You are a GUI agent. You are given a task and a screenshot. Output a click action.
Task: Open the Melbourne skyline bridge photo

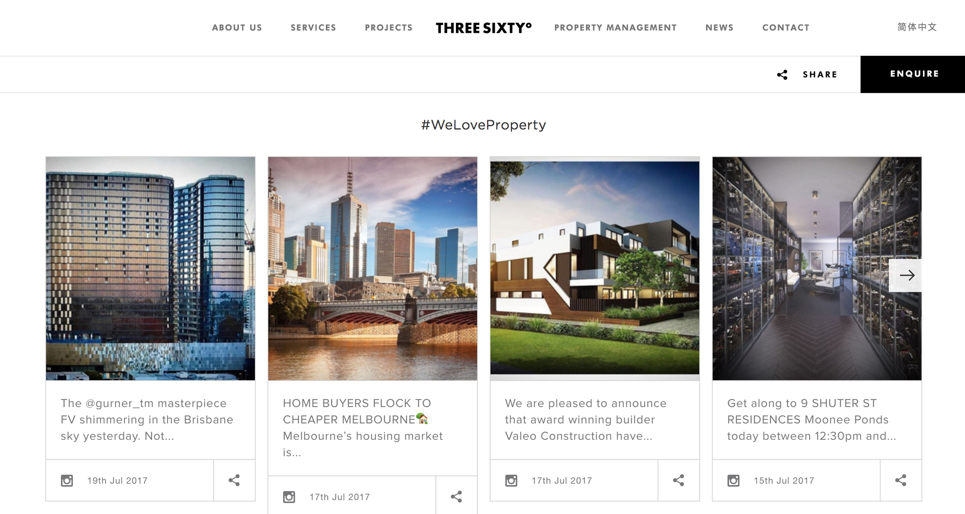pyautogui.click(x=372, y=268)
